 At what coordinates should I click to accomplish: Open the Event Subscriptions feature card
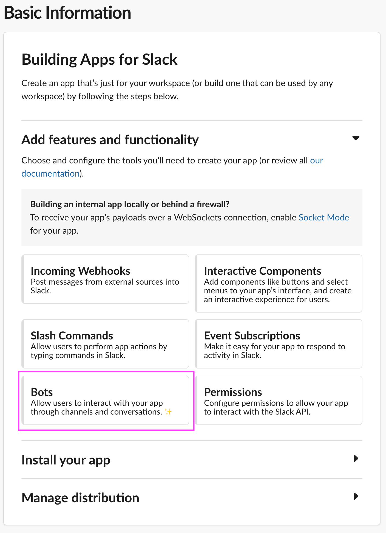(x=279, y=344)
